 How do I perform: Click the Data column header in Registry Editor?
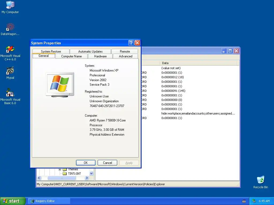pos(198,63)
